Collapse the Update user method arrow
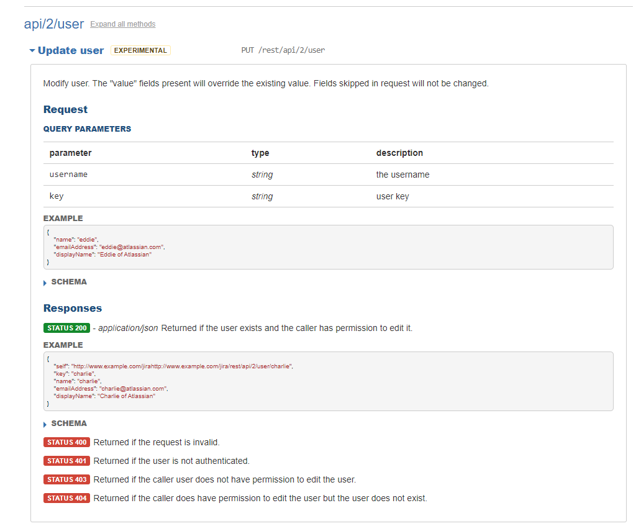Screen dimensions: 636x526 (32, 51)
